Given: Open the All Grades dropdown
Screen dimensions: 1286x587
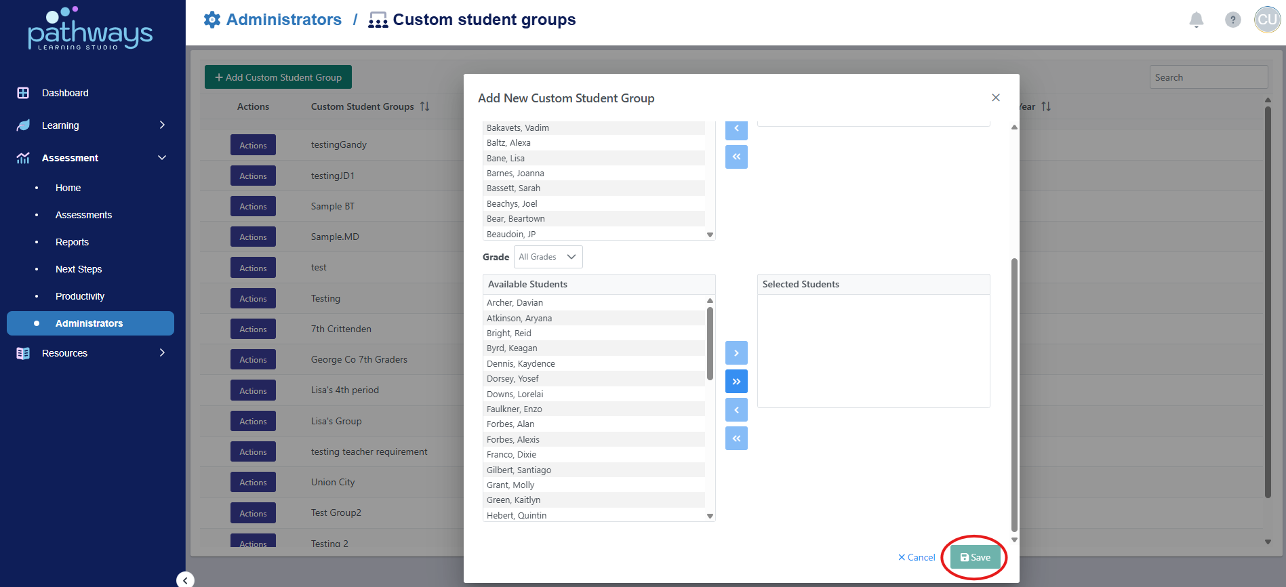Looking at the screenshot, I should (548, 257).
